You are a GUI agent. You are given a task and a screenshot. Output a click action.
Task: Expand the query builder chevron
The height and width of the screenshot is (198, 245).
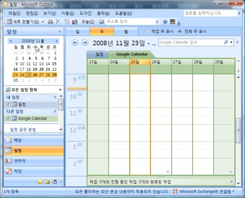coord(237,42)
